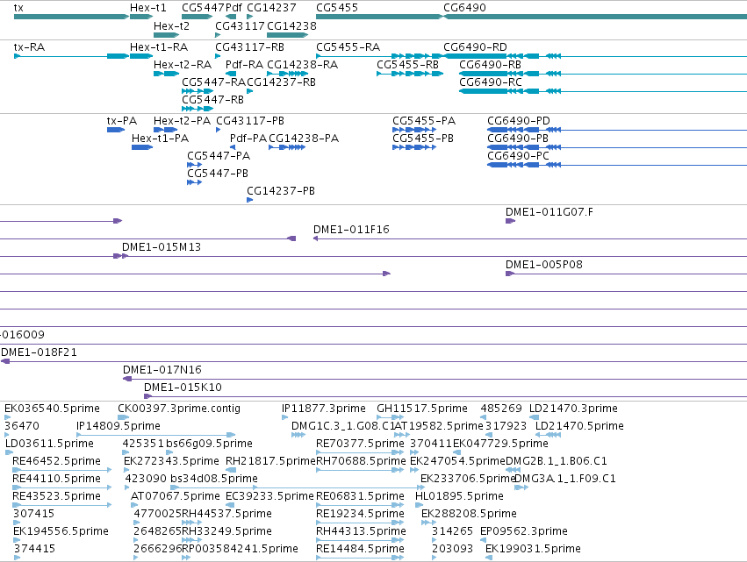
Task: Open the "CG5447-RB" transcript label
Action: tap(213, 99)
